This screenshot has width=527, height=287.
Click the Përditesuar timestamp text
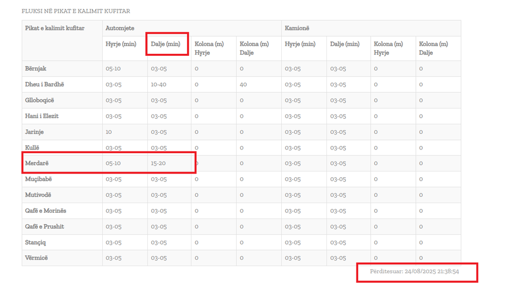point(414,272)
